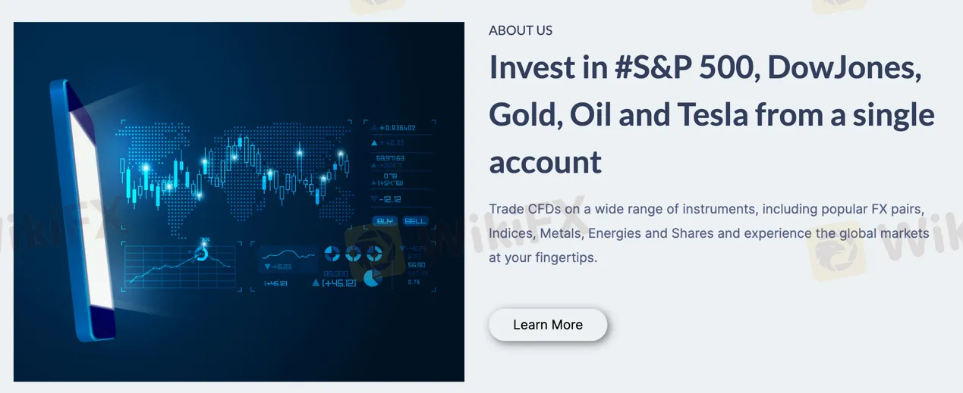Click the ring marker on the line chart peak
Screen dimensions: 963x393
pos(202,254)
